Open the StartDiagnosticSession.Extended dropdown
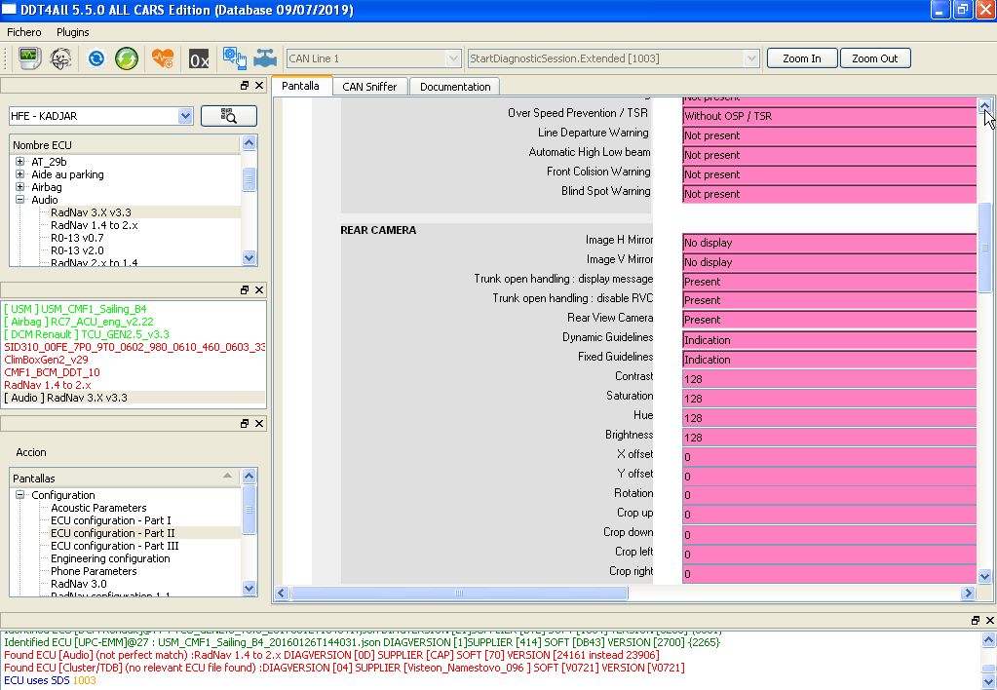Screen dimensions: 997x690 click(751, 58)
